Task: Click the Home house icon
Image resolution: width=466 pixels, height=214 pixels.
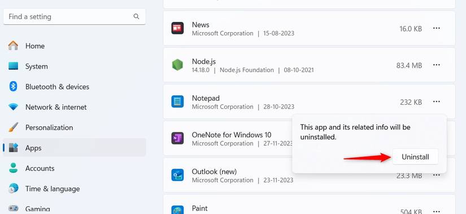Action: (13, 46)
